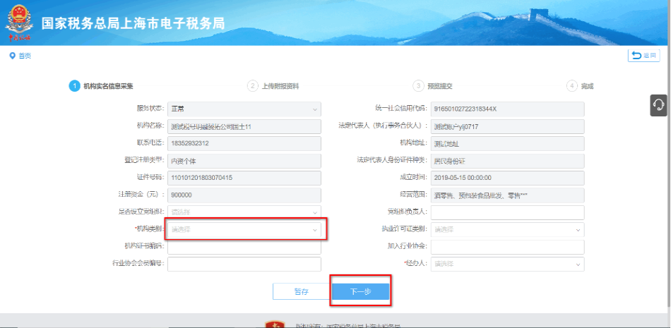The height and width of the screenshot is (328, 671).
Task: Click the 行业协会会员编号 input field
Action: 244,264
